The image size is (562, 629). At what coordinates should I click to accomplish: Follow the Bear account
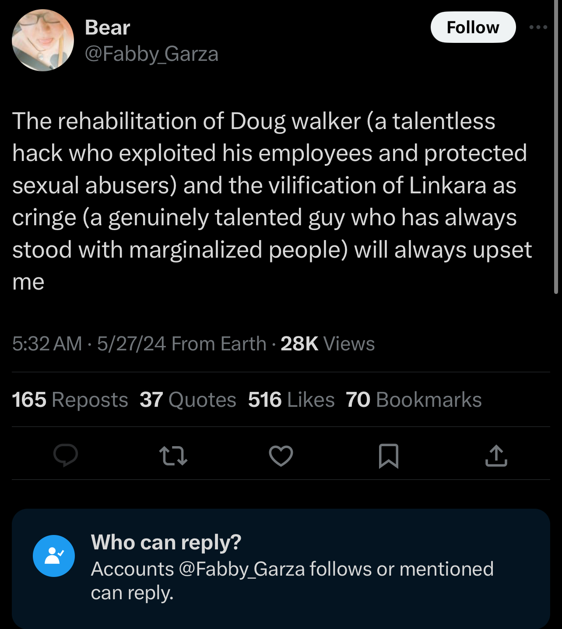click(x=473, y=27)
